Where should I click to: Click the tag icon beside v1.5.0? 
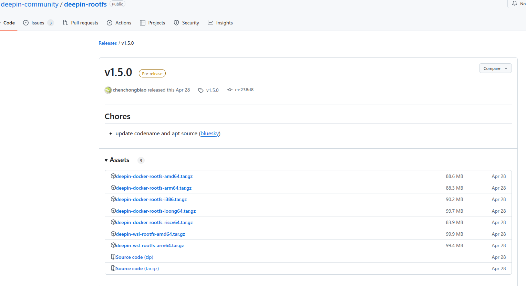(x=201, y=91)
